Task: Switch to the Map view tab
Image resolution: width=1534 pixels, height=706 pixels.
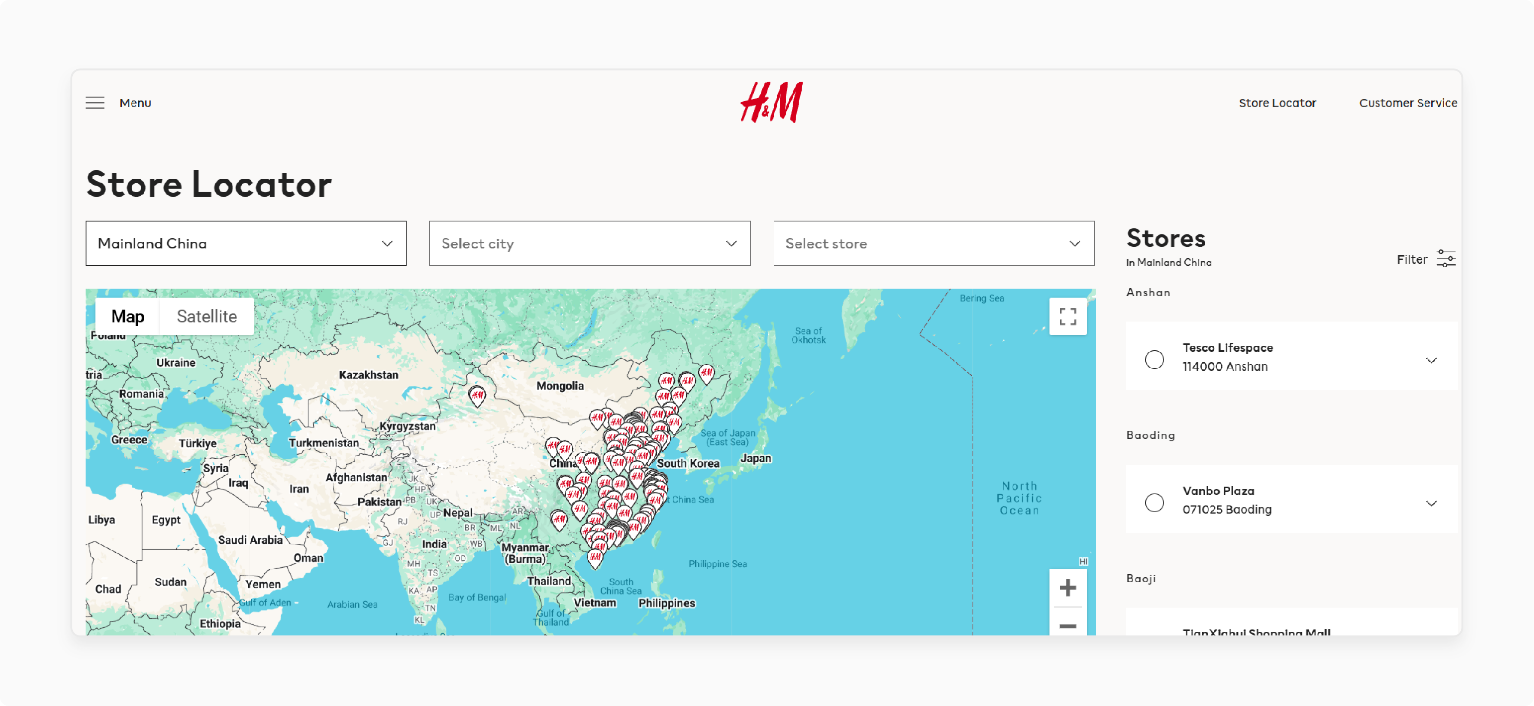Action: (x=128, y=316)
